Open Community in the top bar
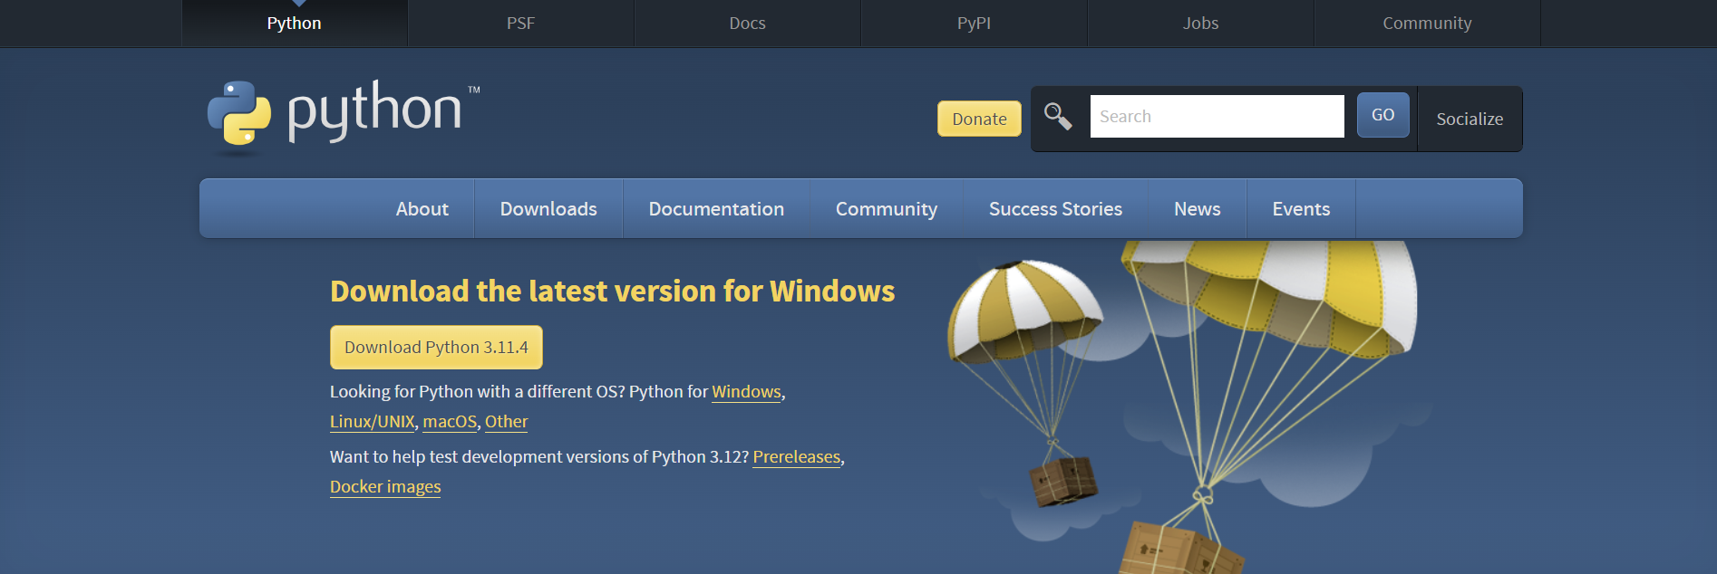 coord(1428,24)
